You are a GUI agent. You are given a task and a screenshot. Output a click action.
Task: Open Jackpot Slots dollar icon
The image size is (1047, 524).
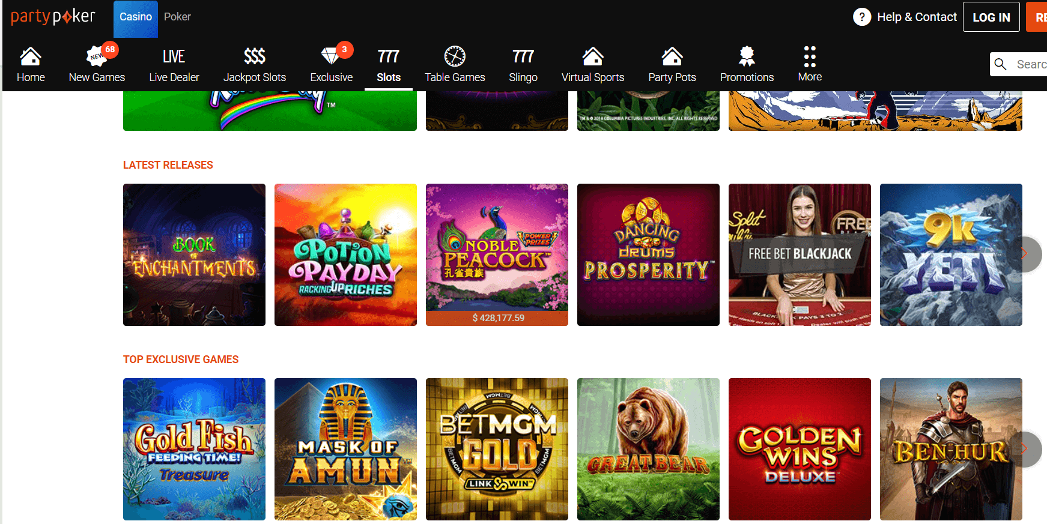click(x=255, y=56)
